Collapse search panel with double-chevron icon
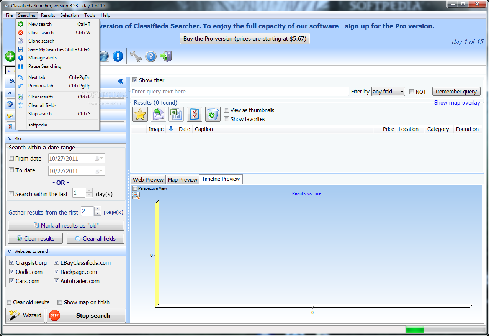 [x=121, y=81]
